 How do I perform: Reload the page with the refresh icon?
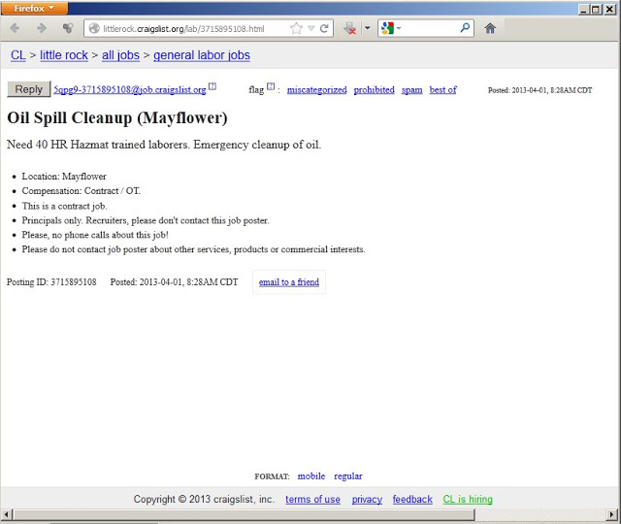324,28
